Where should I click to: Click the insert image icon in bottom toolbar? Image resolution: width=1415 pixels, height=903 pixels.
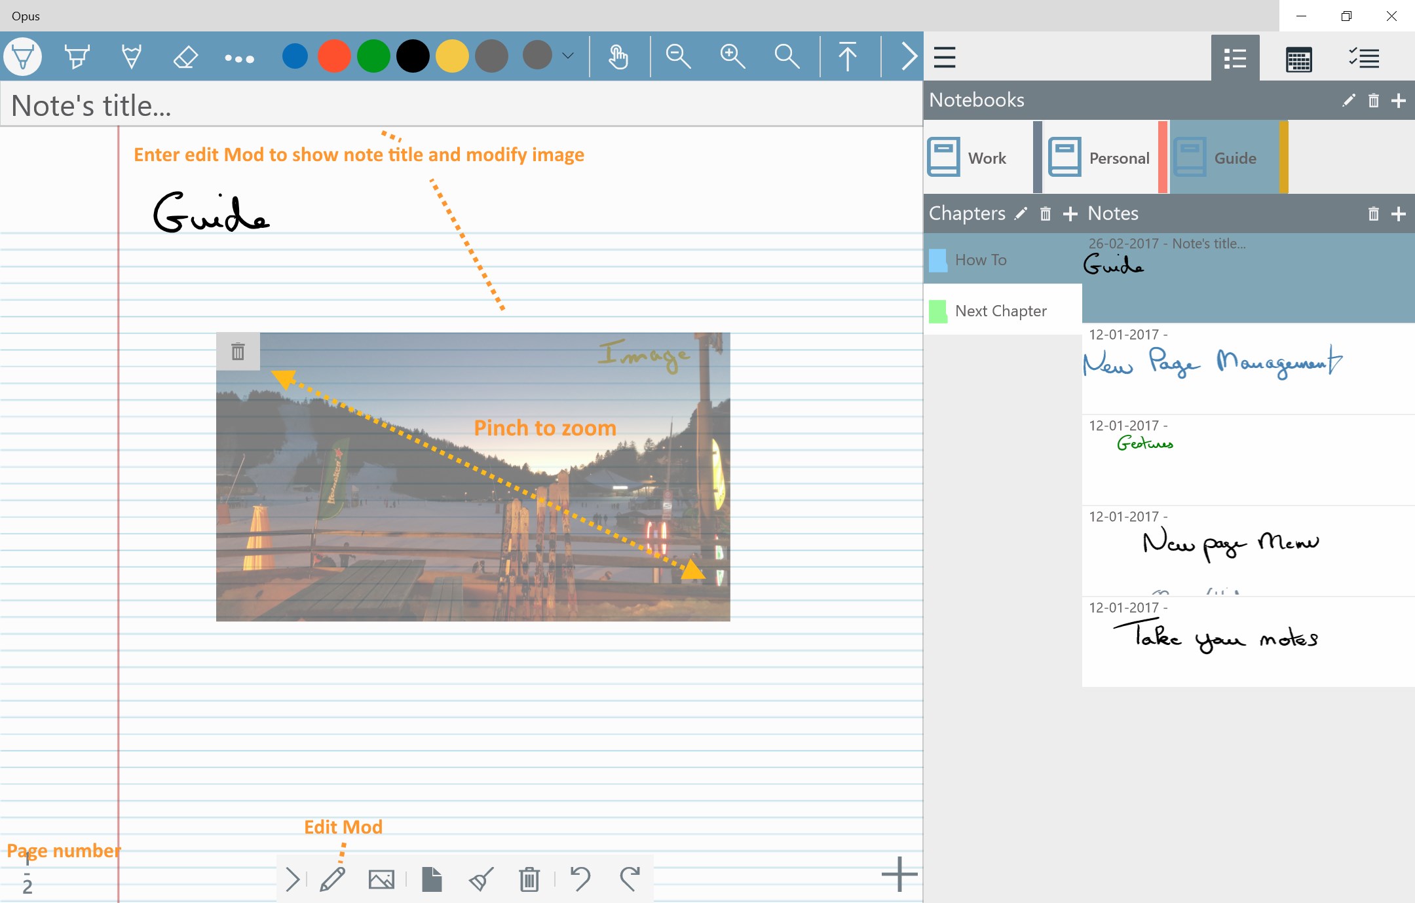(x=381, y=879)
